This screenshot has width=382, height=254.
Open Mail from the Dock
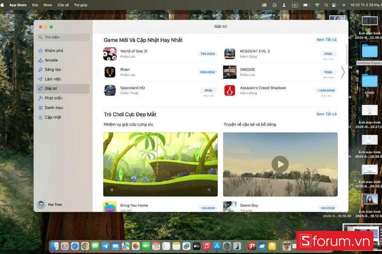[115, 246]
